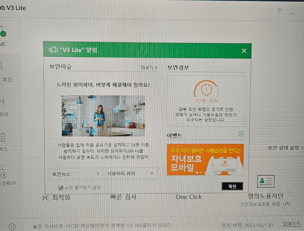Viewport: 304px width, 231px height.
Task: Open the 보안 sidebar magnifier icon
Action: click(x=1, y=66)
